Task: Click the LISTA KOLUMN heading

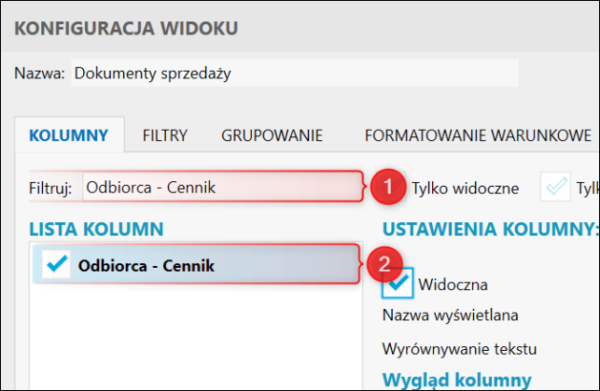Action: [x=97, y=228]
